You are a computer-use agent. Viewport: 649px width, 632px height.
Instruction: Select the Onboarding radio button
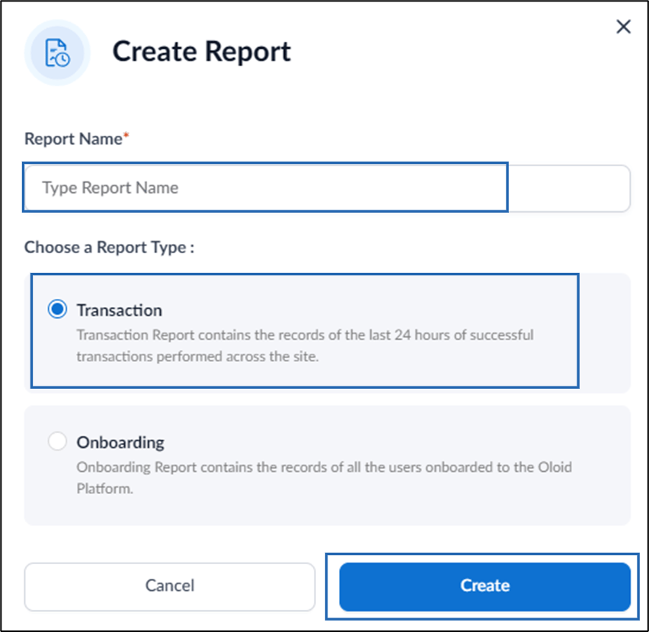(57, 441)
